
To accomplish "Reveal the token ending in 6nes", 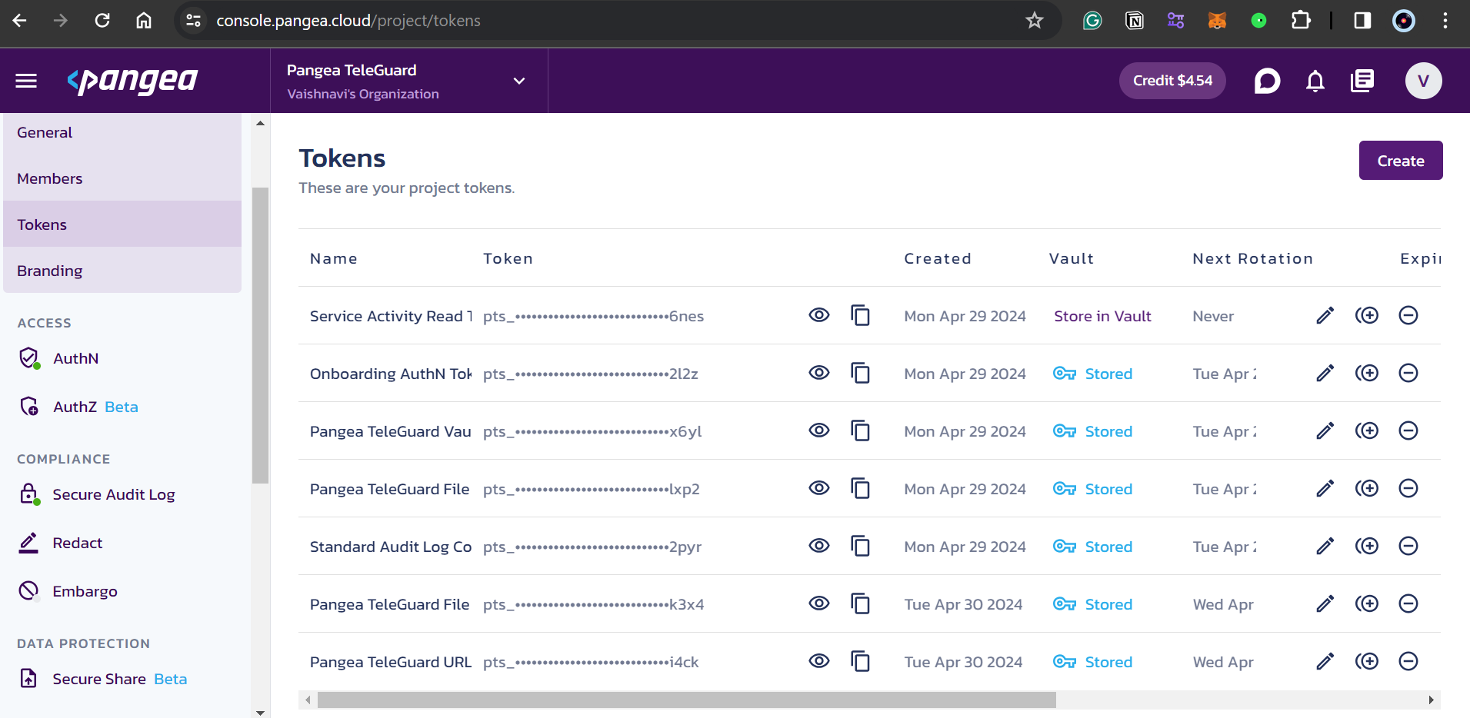I will click(819, 315).
